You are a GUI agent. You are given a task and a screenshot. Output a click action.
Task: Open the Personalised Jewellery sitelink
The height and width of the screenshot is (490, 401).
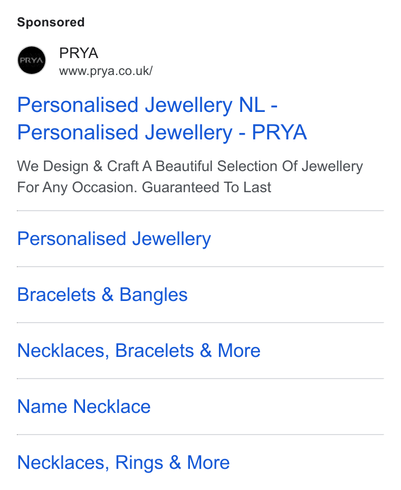point(114,239)
